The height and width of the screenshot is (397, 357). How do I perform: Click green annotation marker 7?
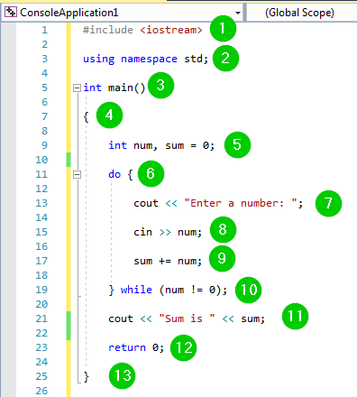click(x=328, y=203)
